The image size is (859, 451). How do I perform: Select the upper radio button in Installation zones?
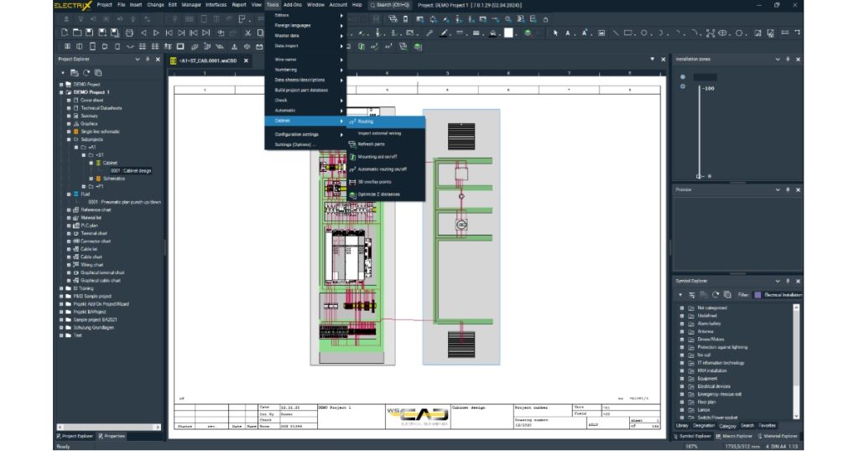click(x=683, y=77)
